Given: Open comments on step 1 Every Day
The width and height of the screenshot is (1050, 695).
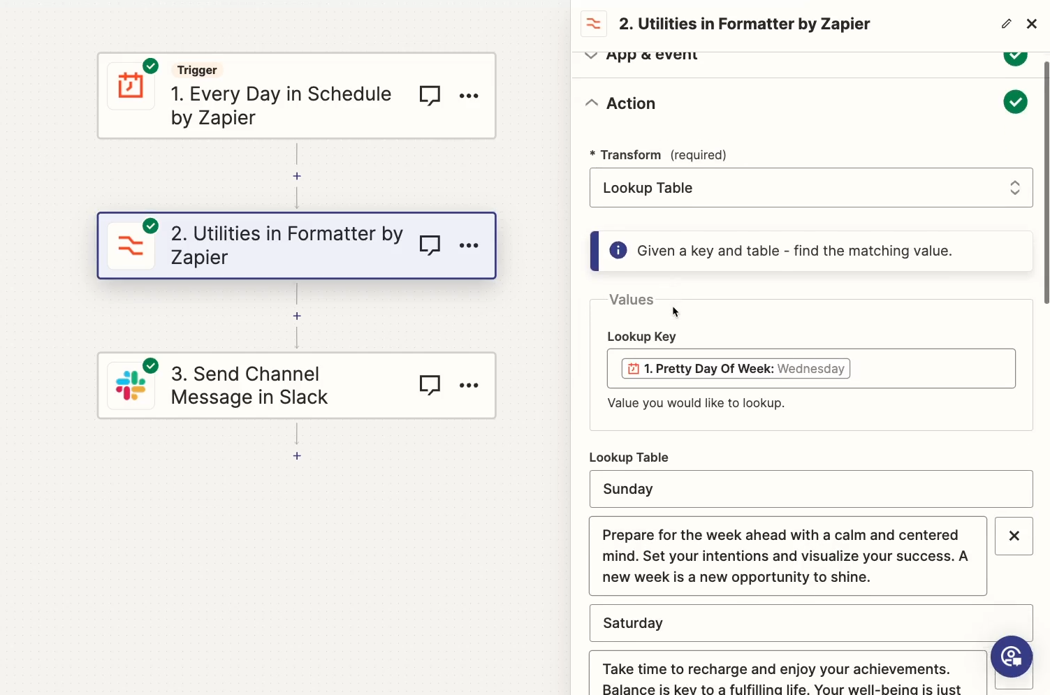Looking at the screenshot, I should pos(430,96).
